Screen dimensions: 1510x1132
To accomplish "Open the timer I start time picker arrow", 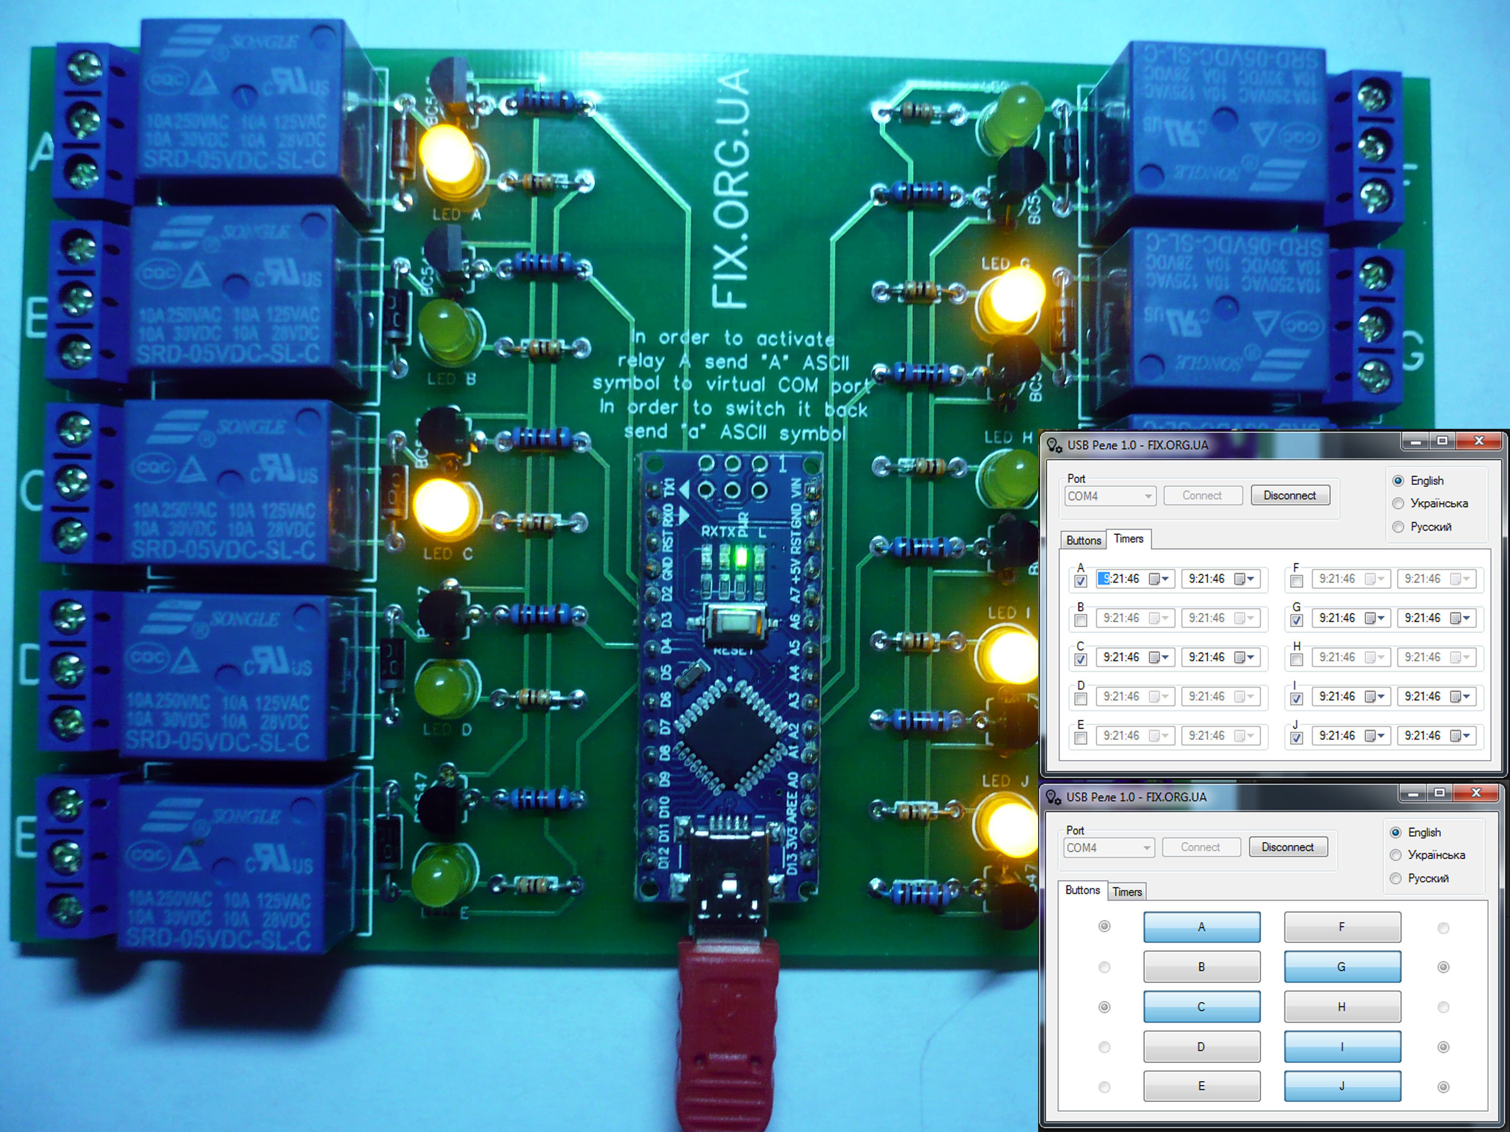I will click(1381, 697).
